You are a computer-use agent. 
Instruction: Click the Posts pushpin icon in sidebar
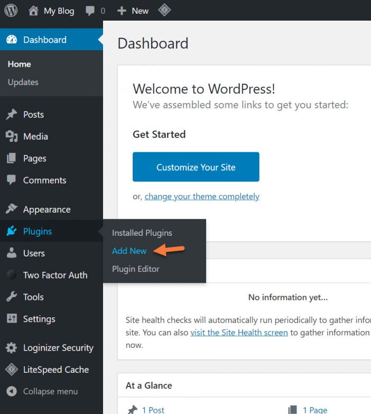tap(12, 115)
